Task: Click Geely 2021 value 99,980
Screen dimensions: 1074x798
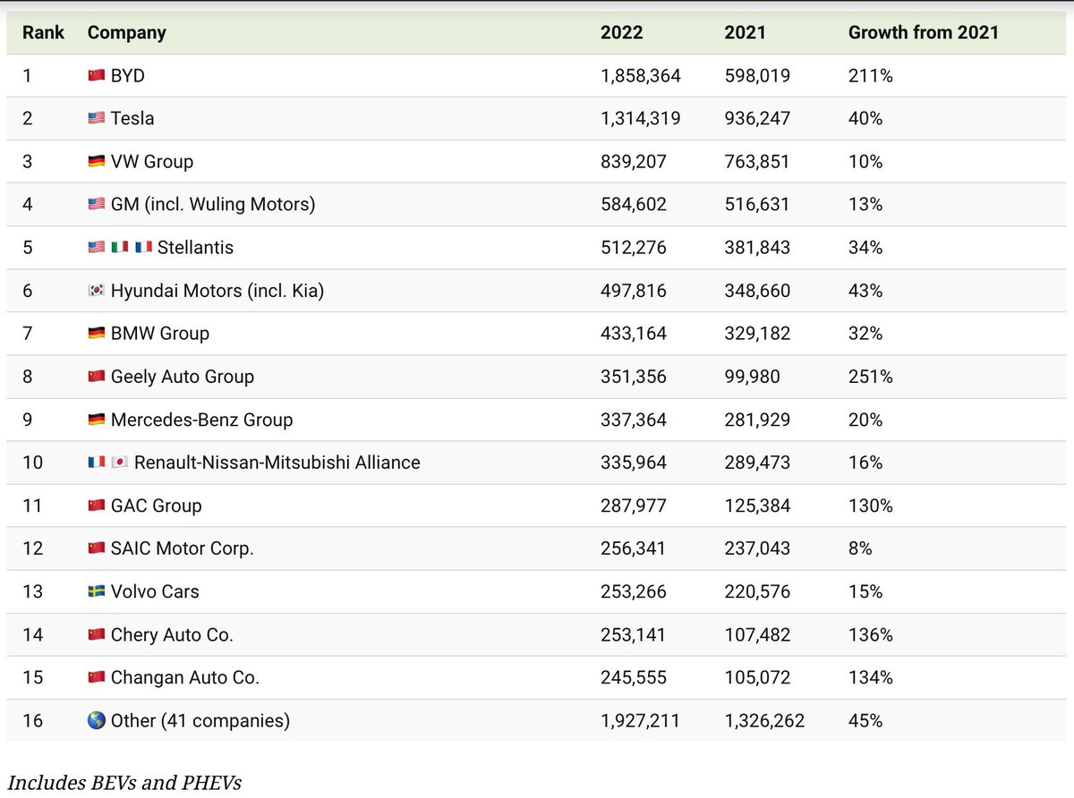Action: [x=752, y=377]
